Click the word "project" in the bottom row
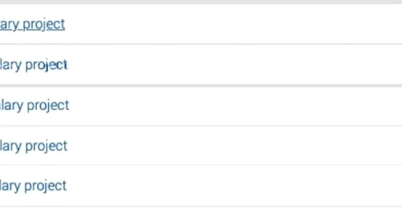The height and width of the screenshot is (211, 402). tap(45, 186)
